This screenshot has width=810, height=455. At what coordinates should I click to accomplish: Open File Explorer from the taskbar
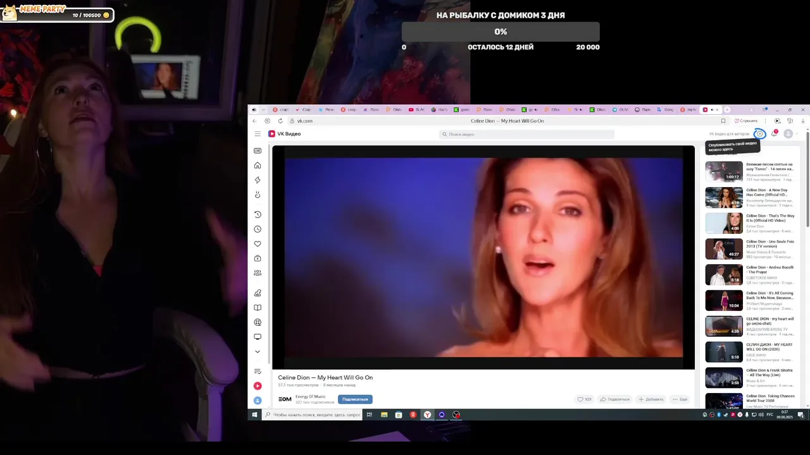(x=384, y=415)
